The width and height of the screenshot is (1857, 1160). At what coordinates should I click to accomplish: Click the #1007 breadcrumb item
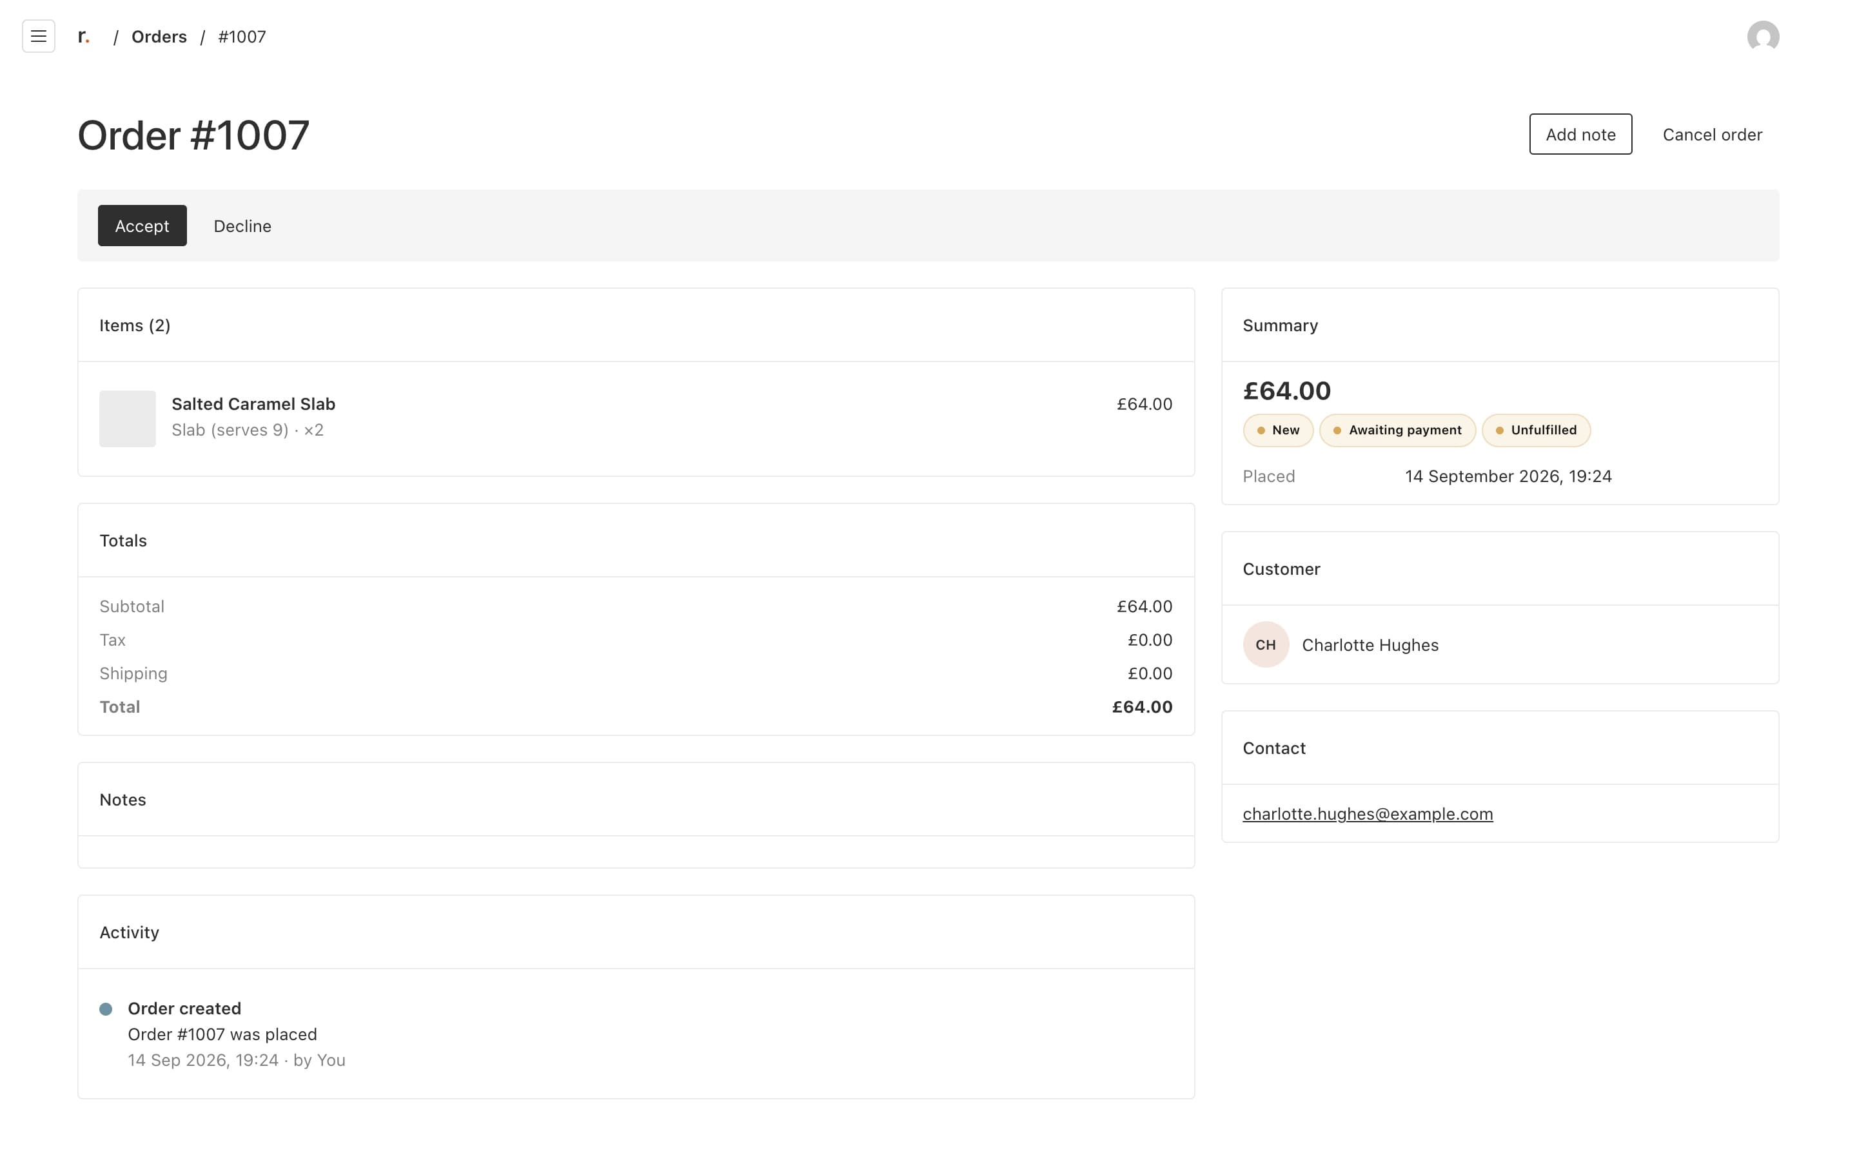[242, 37]
